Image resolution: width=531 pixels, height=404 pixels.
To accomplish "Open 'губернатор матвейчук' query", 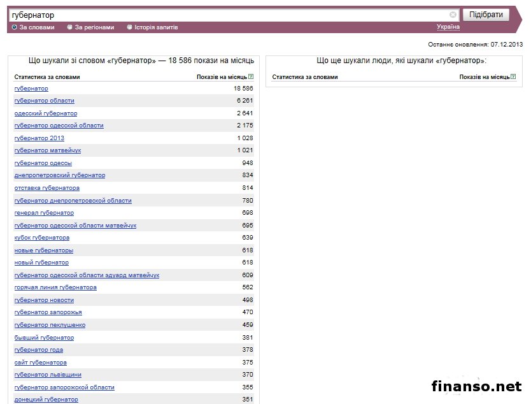I will coord(47,150).
